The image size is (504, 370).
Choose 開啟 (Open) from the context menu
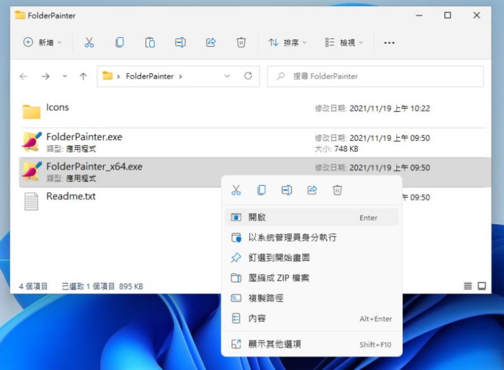[312, 218]
